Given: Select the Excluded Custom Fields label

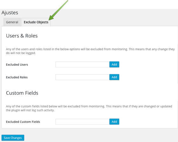Looking at the screenshot, I should coord(23,122).
